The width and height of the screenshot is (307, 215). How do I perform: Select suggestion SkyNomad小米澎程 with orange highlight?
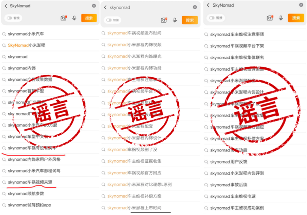point(26,45)
